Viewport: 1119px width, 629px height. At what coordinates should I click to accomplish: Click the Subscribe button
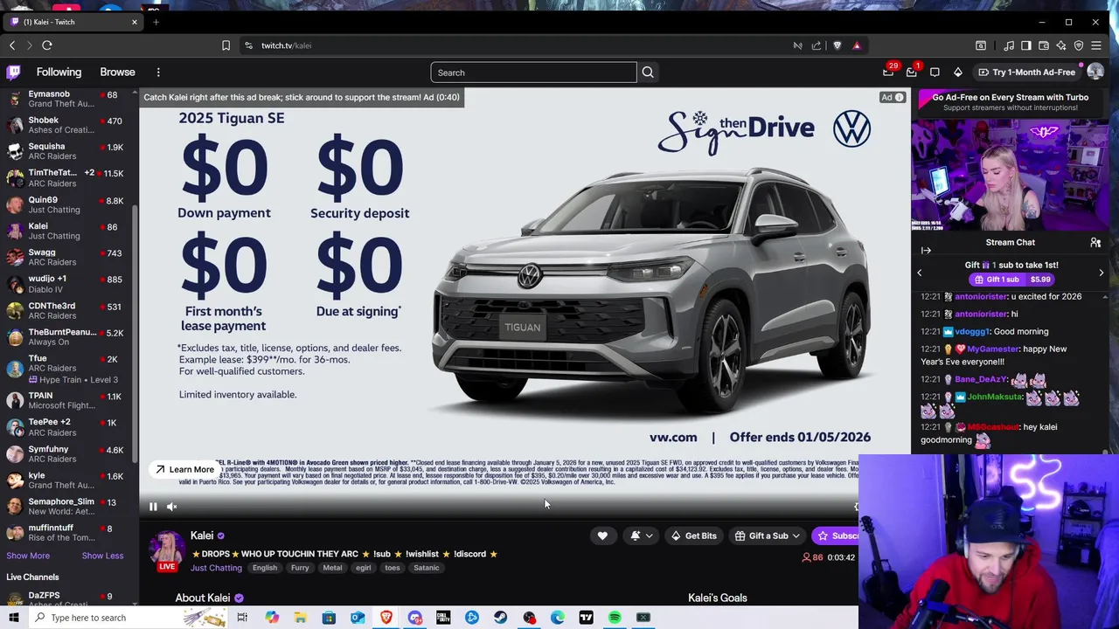tap(835, 536)
